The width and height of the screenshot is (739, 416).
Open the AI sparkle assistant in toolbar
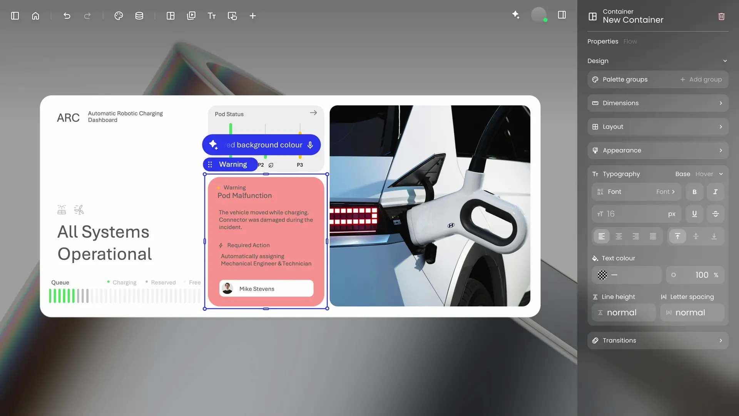[x=516, y=15]
